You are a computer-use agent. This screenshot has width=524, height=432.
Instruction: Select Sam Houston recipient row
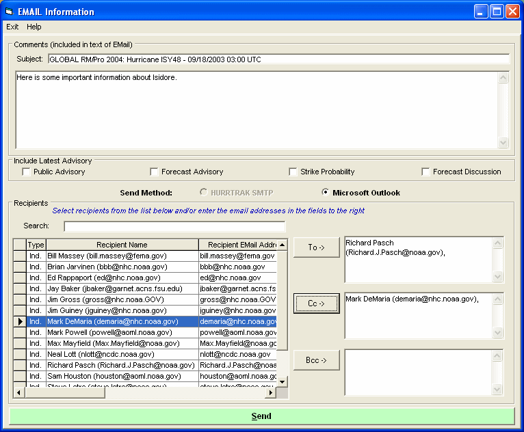coord(145,376)
